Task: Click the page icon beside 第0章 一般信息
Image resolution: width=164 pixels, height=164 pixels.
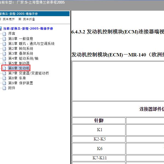Action: [x=4, y=39]
